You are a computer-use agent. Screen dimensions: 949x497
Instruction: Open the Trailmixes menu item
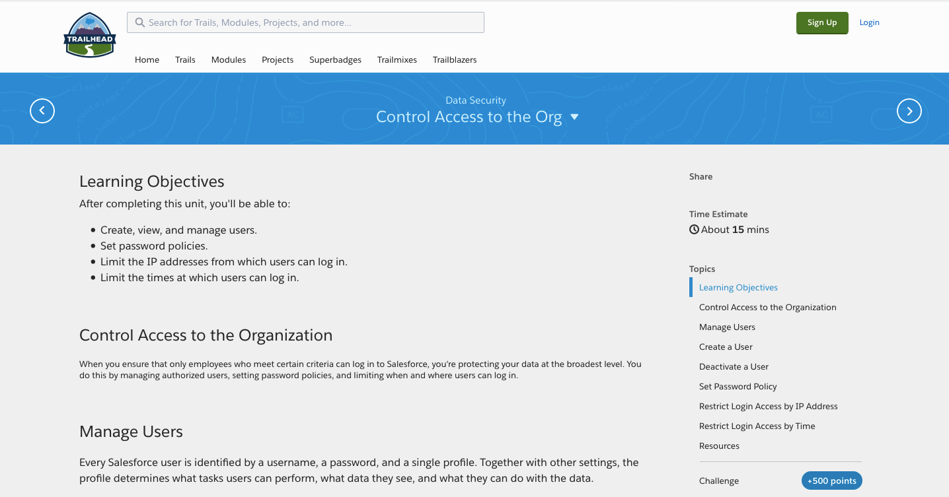397,59
